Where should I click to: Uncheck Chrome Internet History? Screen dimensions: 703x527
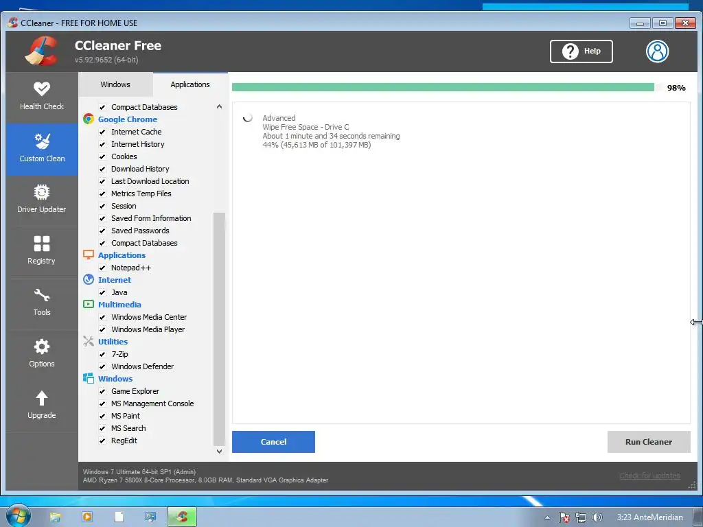tap(102, 144)
